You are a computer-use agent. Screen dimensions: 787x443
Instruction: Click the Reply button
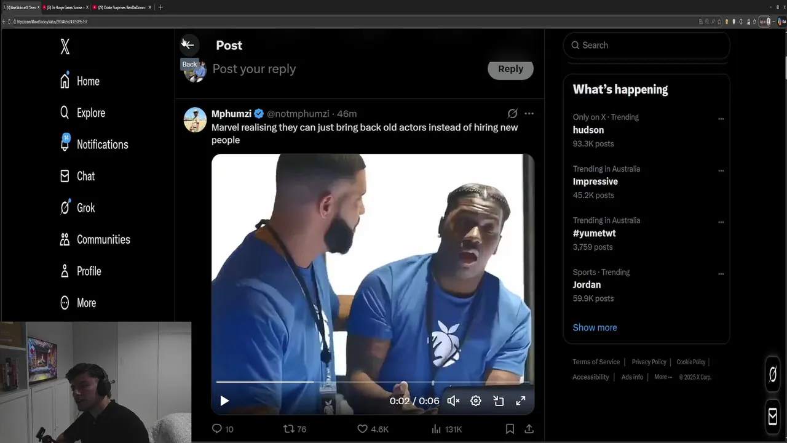[510, 69]
